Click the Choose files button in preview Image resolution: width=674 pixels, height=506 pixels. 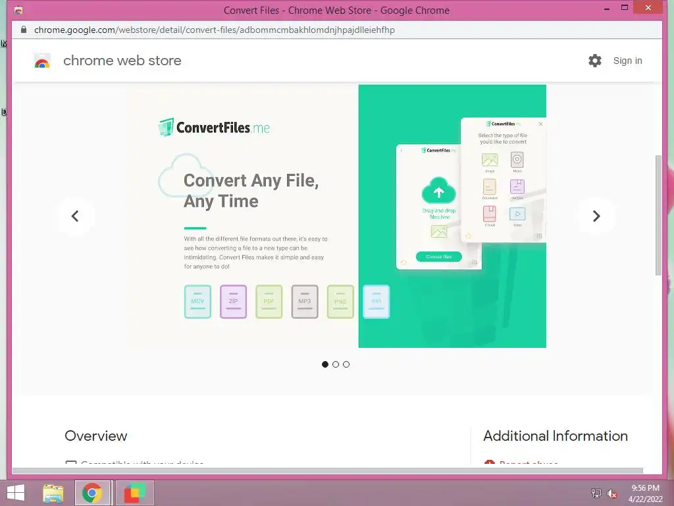tap(439, 257)
